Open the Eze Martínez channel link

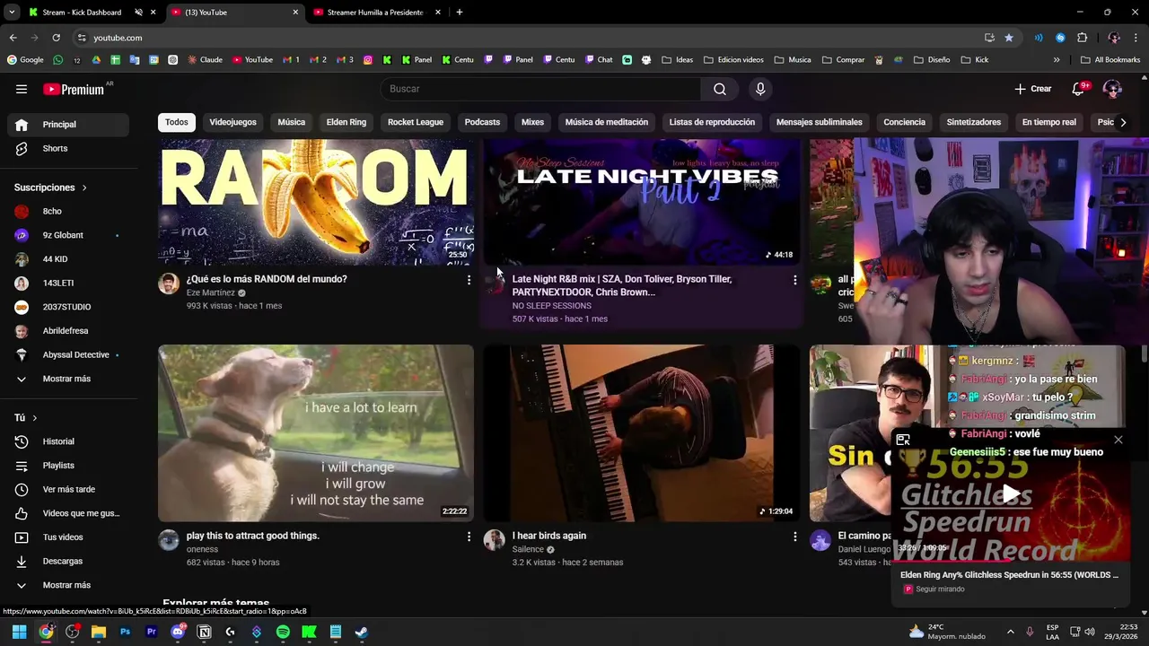[x=210, y=292]
